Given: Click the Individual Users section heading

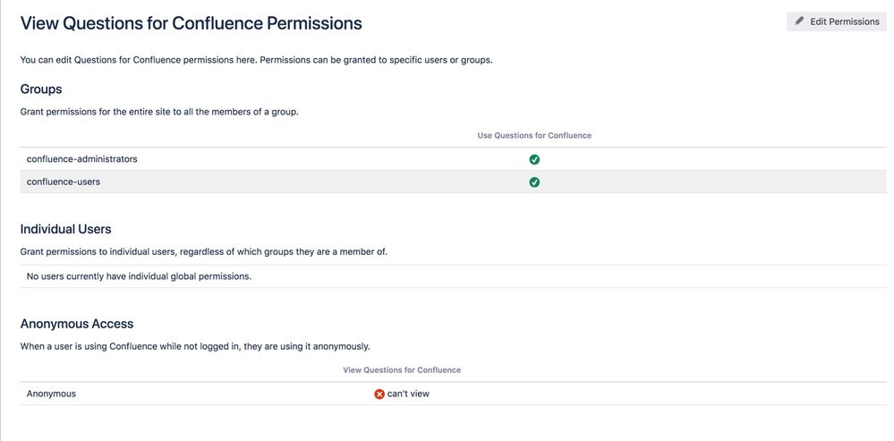Looking at the screenshot, I should coord(65,229).
